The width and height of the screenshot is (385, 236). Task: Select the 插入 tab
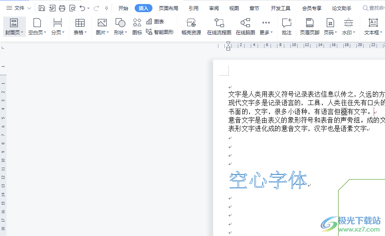click(144, 8)
